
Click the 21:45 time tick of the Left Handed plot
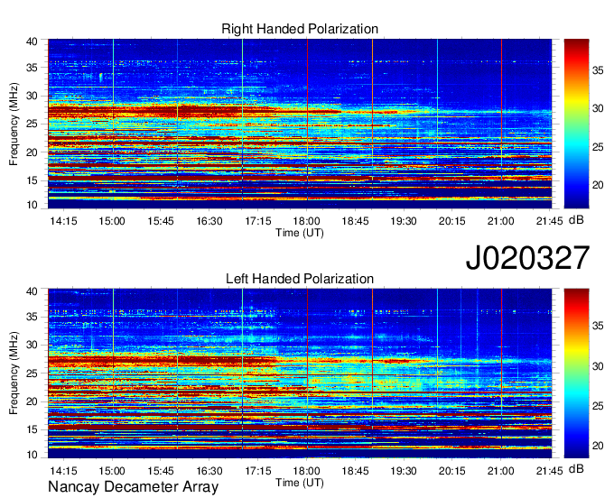click(549, 471)
